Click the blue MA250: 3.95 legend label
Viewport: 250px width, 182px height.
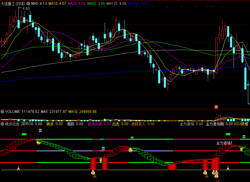click(138, 4)
